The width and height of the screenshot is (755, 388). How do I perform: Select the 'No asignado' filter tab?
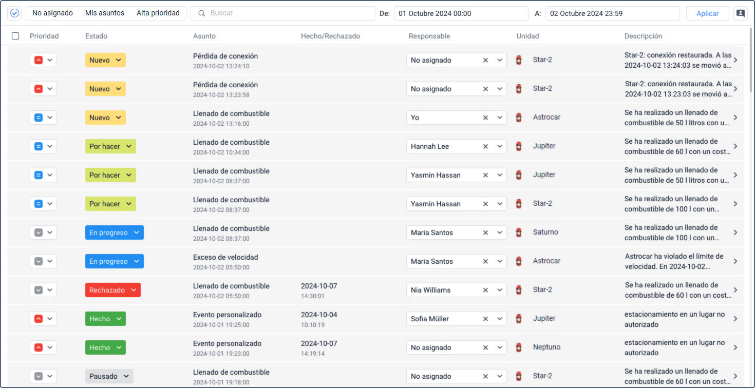[52, 13]
